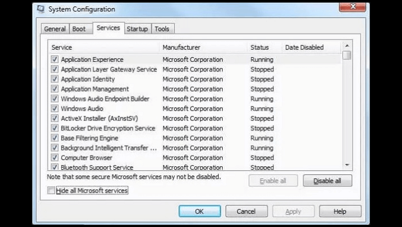The height and width of the screenshot is (227, 402).
Task: Select the Windows Audio service name
Action: click(82, 108)
